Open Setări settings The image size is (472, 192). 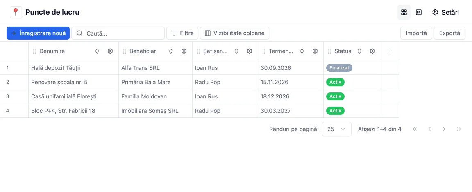pyautogui.click(x=445, y=12)
